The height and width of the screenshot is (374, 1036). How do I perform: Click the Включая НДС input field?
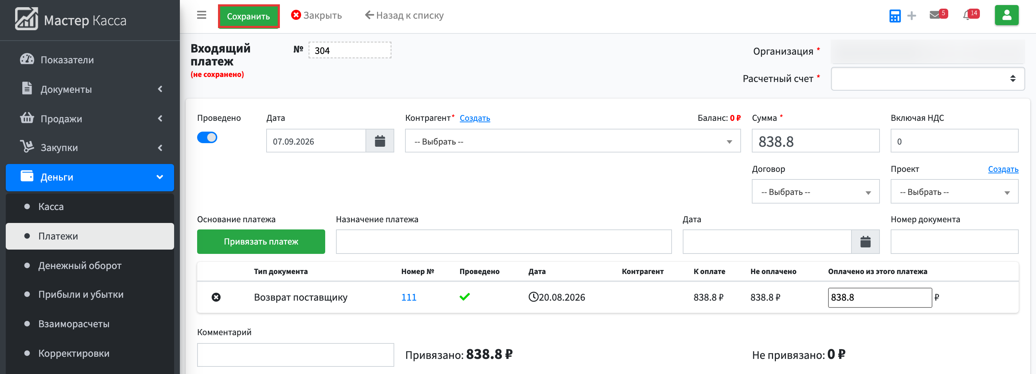coord(954,141)
